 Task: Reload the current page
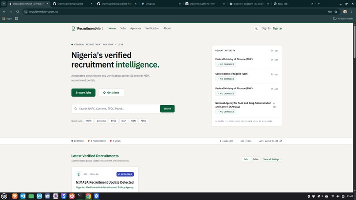pos(18,11)
